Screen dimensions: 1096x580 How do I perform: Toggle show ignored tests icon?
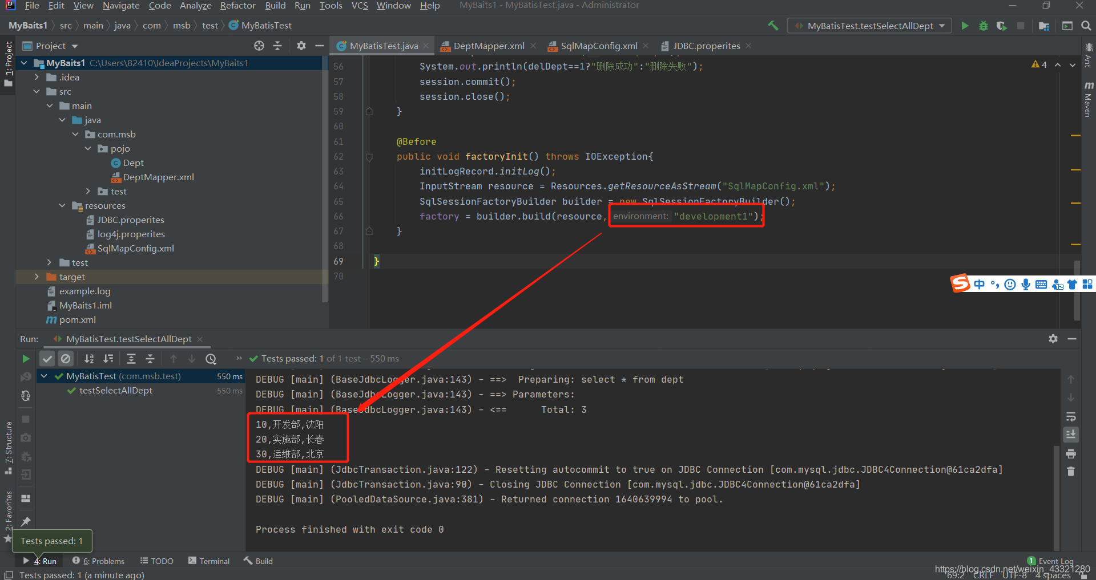click(66, 359)
